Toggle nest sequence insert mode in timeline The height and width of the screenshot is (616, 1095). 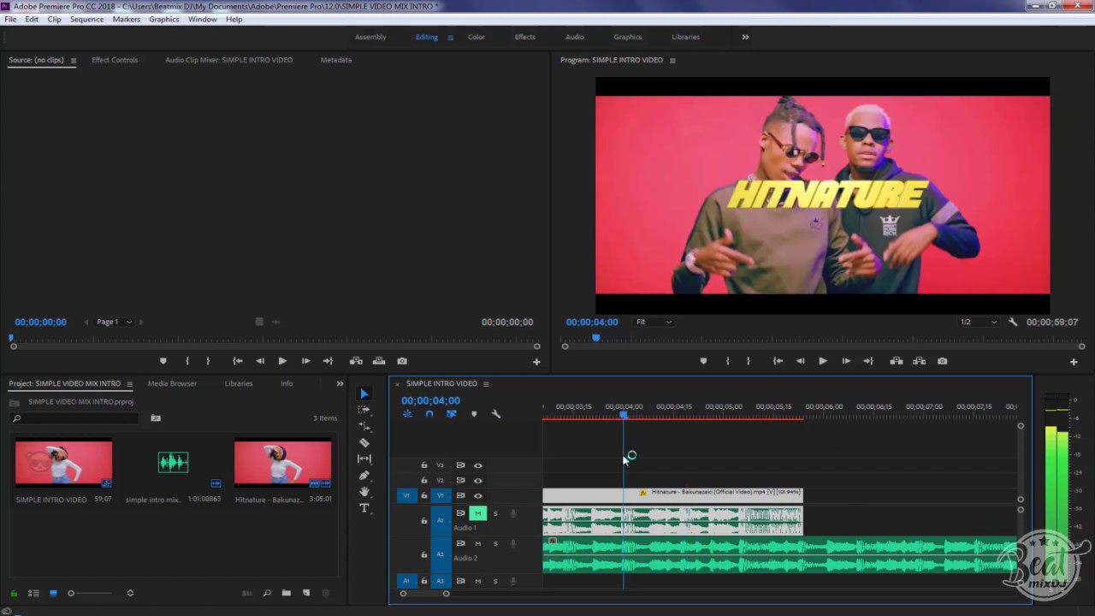tap(407, 414)
